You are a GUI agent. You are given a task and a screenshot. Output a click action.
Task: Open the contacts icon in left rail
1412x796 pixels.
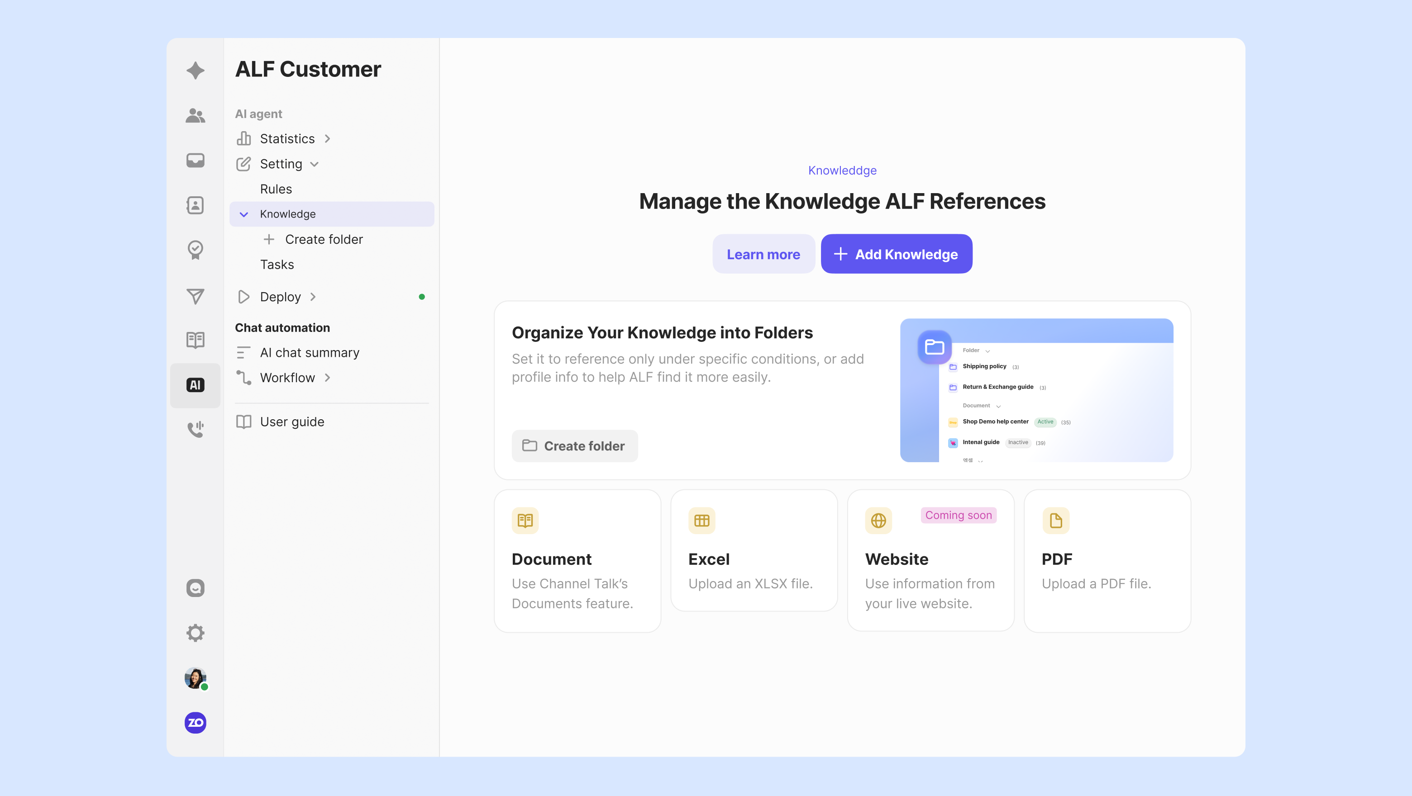pyautogui.click(x=195, y=205)
